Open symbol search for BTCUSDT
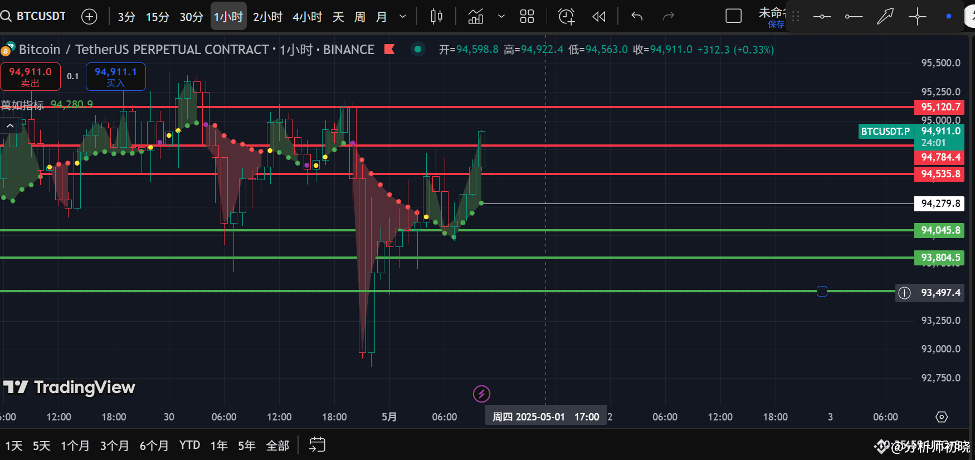 tap(33, 16)
